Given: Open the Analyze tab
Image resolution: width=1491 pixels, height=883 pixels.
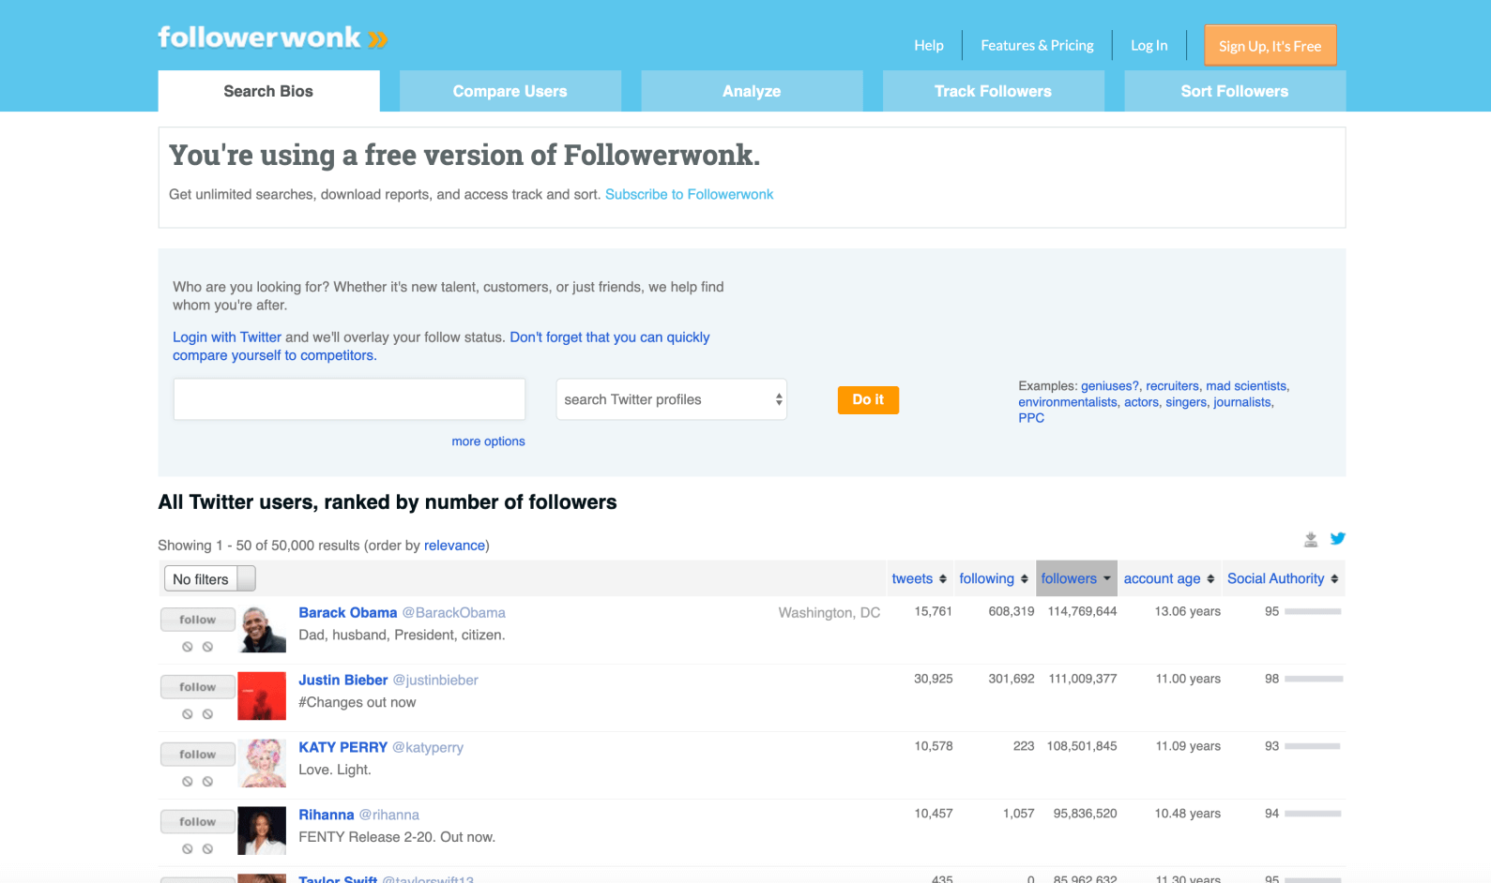Looking at the screenshot, I should (752, 91).
